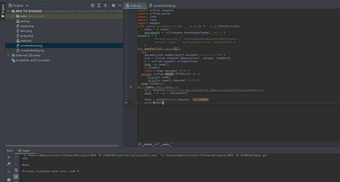Image resolution: width=340 pixels, height=182 pixels.
Task: Toggle soft-wrap in the Run console
Action: pos(16,170)
